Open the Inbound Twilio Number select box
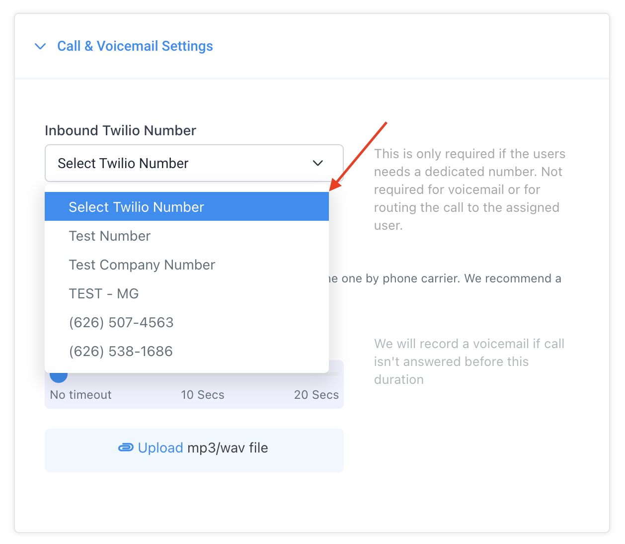 (x=194, y=163)
